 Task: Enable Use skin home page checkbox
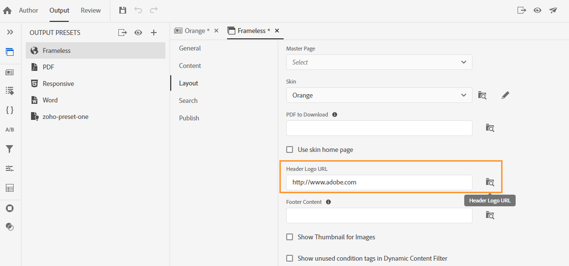[x=290, y=150]
